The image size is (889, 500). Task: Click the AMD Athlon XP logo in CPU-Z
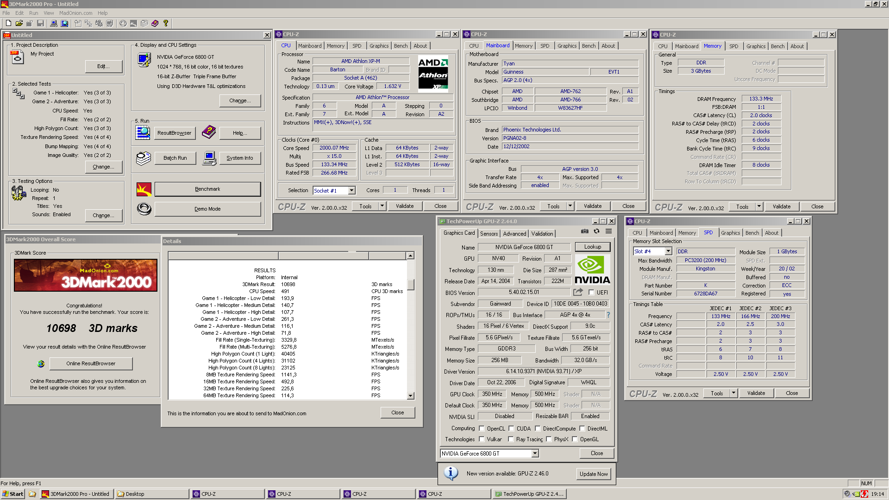click(x=433, y=73)
